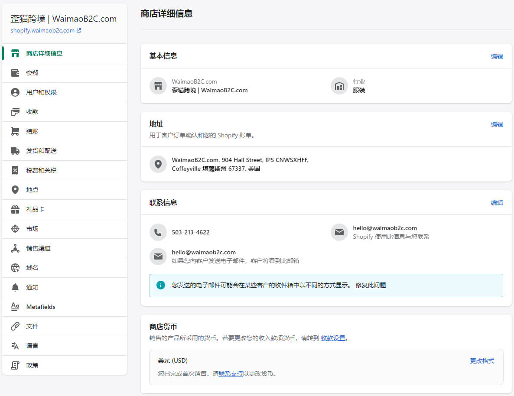Click the address text 904 Hall Street
Viewport: 514px width, 396px height.
[242, 160]
